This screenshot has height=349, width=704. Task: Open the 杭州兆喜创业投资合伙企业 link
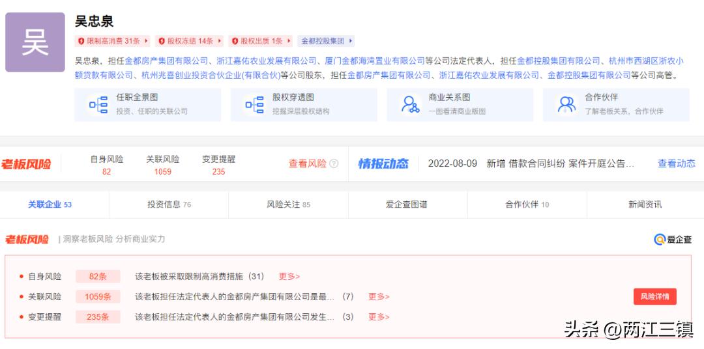pos(211,75)
